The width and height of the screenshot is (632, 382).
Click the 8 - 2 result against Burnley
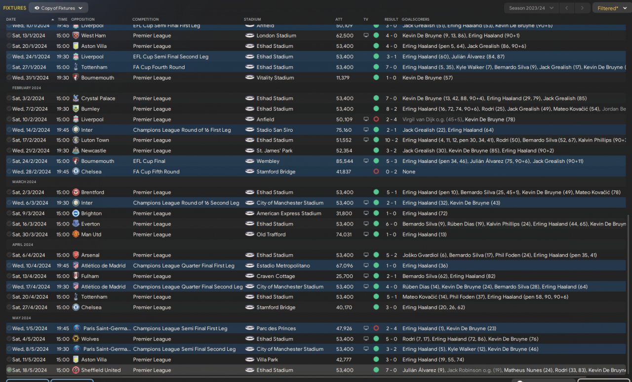point(392,109)
